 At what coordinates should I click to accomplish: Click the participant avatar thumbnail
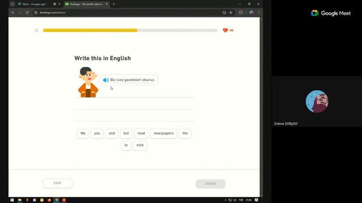pos(317,101)
